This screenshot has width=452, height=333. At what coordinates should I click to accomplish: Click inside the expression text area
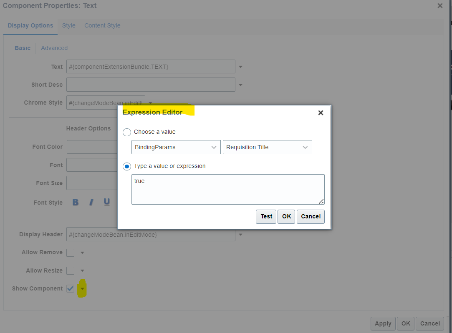[x=228, y=189]
